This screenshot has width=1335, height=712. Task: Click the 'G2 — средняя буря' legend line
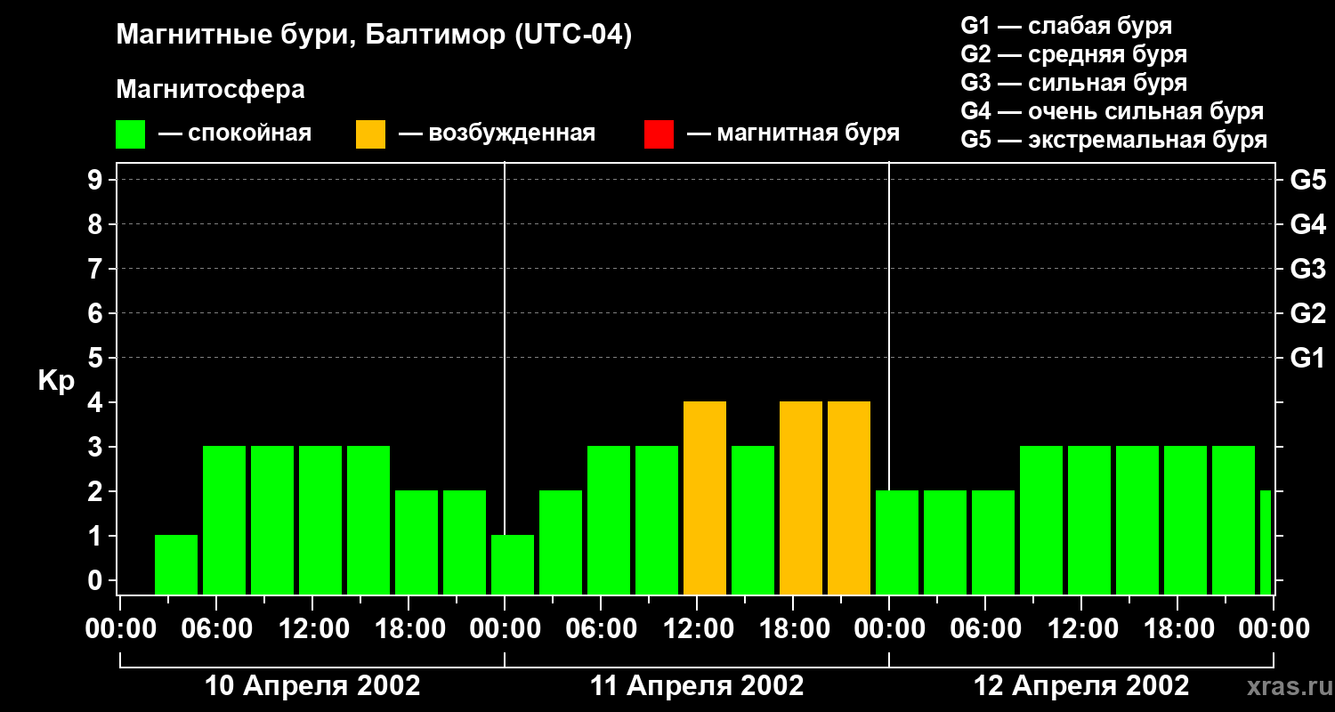(1074, 54)
